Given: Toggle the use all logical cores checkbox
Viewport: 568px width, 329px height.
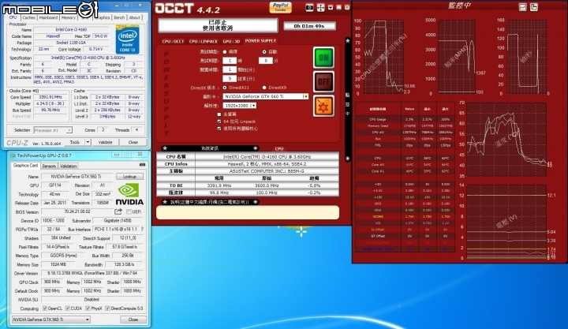Looking at the screenshot, I should 219,129.
